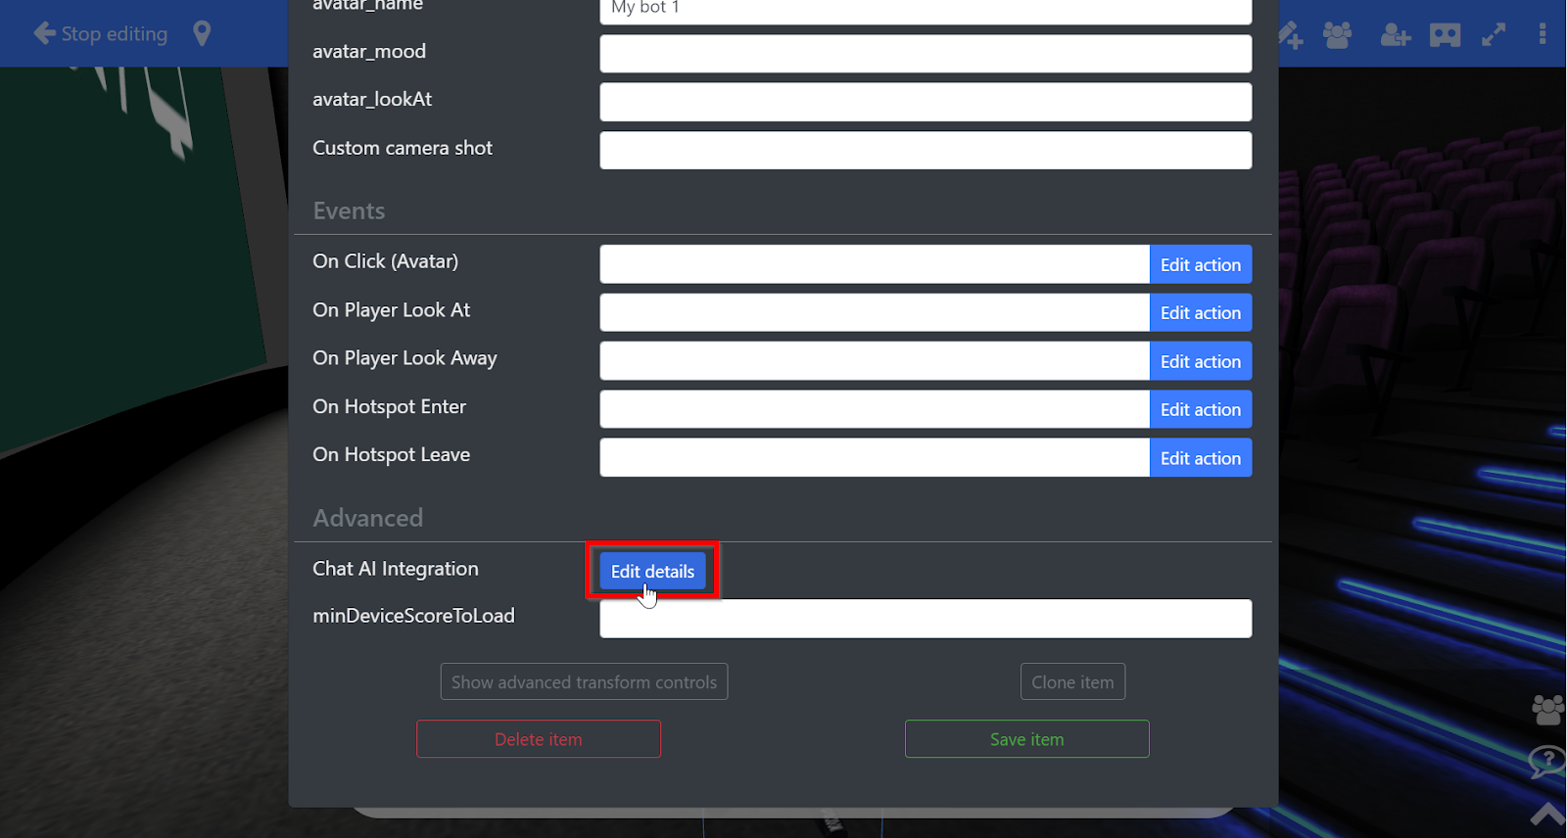Click the green Save item button
The width and height of the screenshot is (1567, 838).
1026,739
